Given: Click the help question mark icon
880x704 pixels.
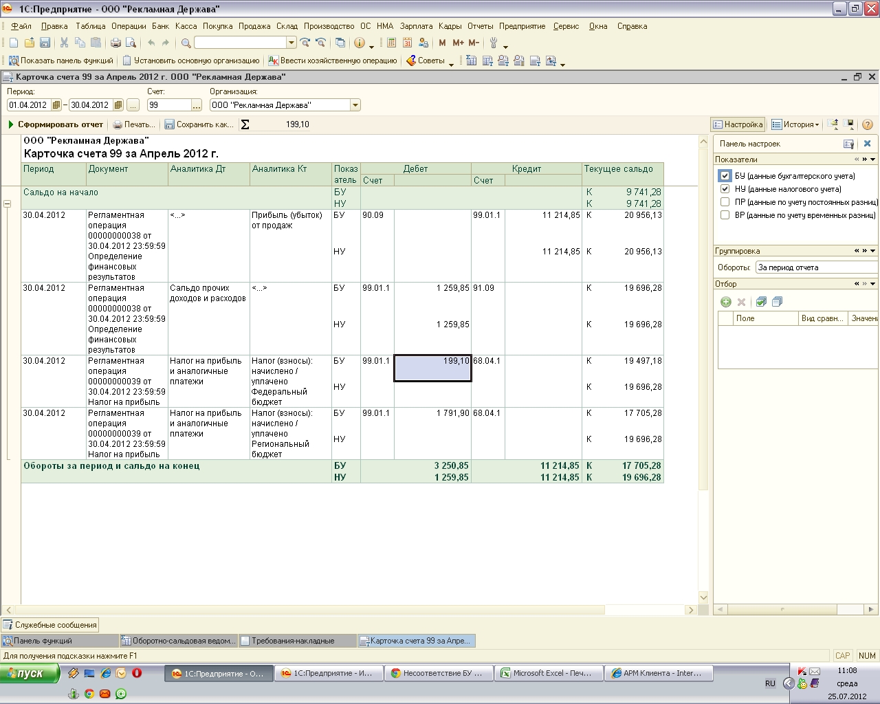Looking at the screenshot, I should [868, 124].
